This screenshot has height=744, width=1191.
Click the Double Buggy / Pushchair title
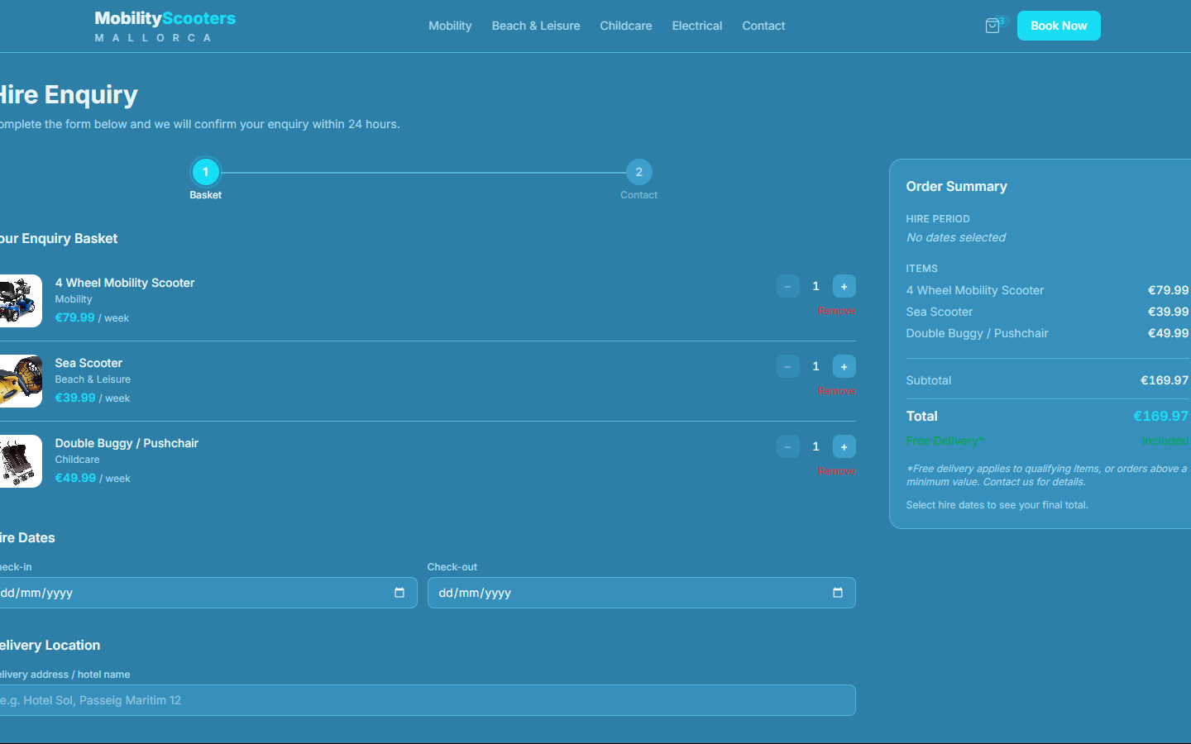[127, 443]
